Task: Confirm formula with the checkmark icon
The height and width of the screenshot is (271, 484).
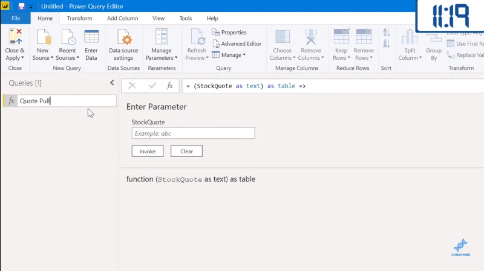Action: (x=152, y=86)
